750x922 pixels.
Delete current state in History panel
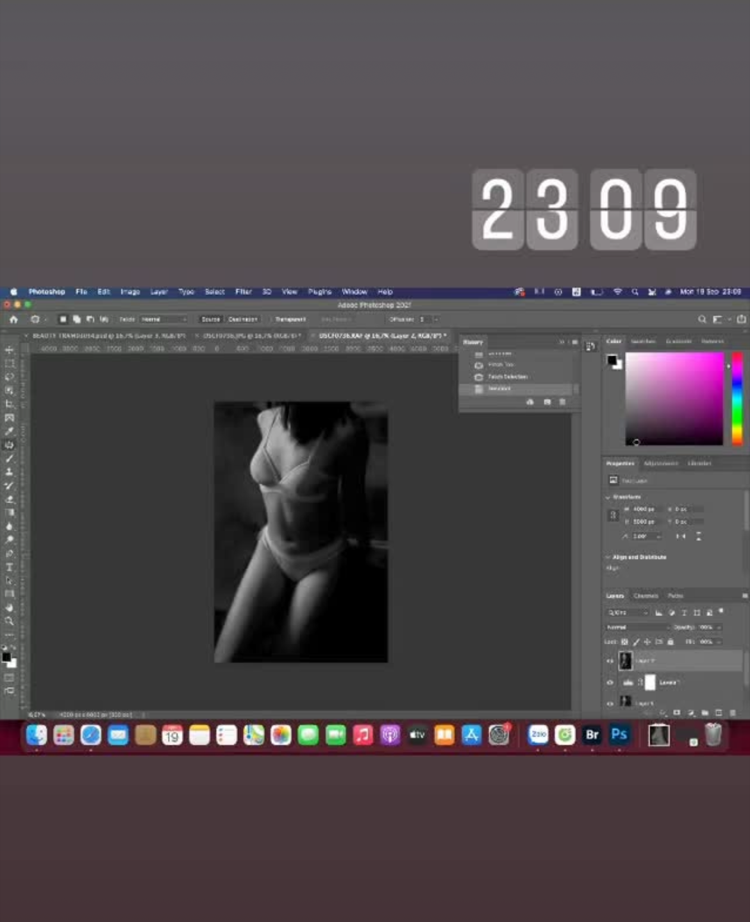562,402
